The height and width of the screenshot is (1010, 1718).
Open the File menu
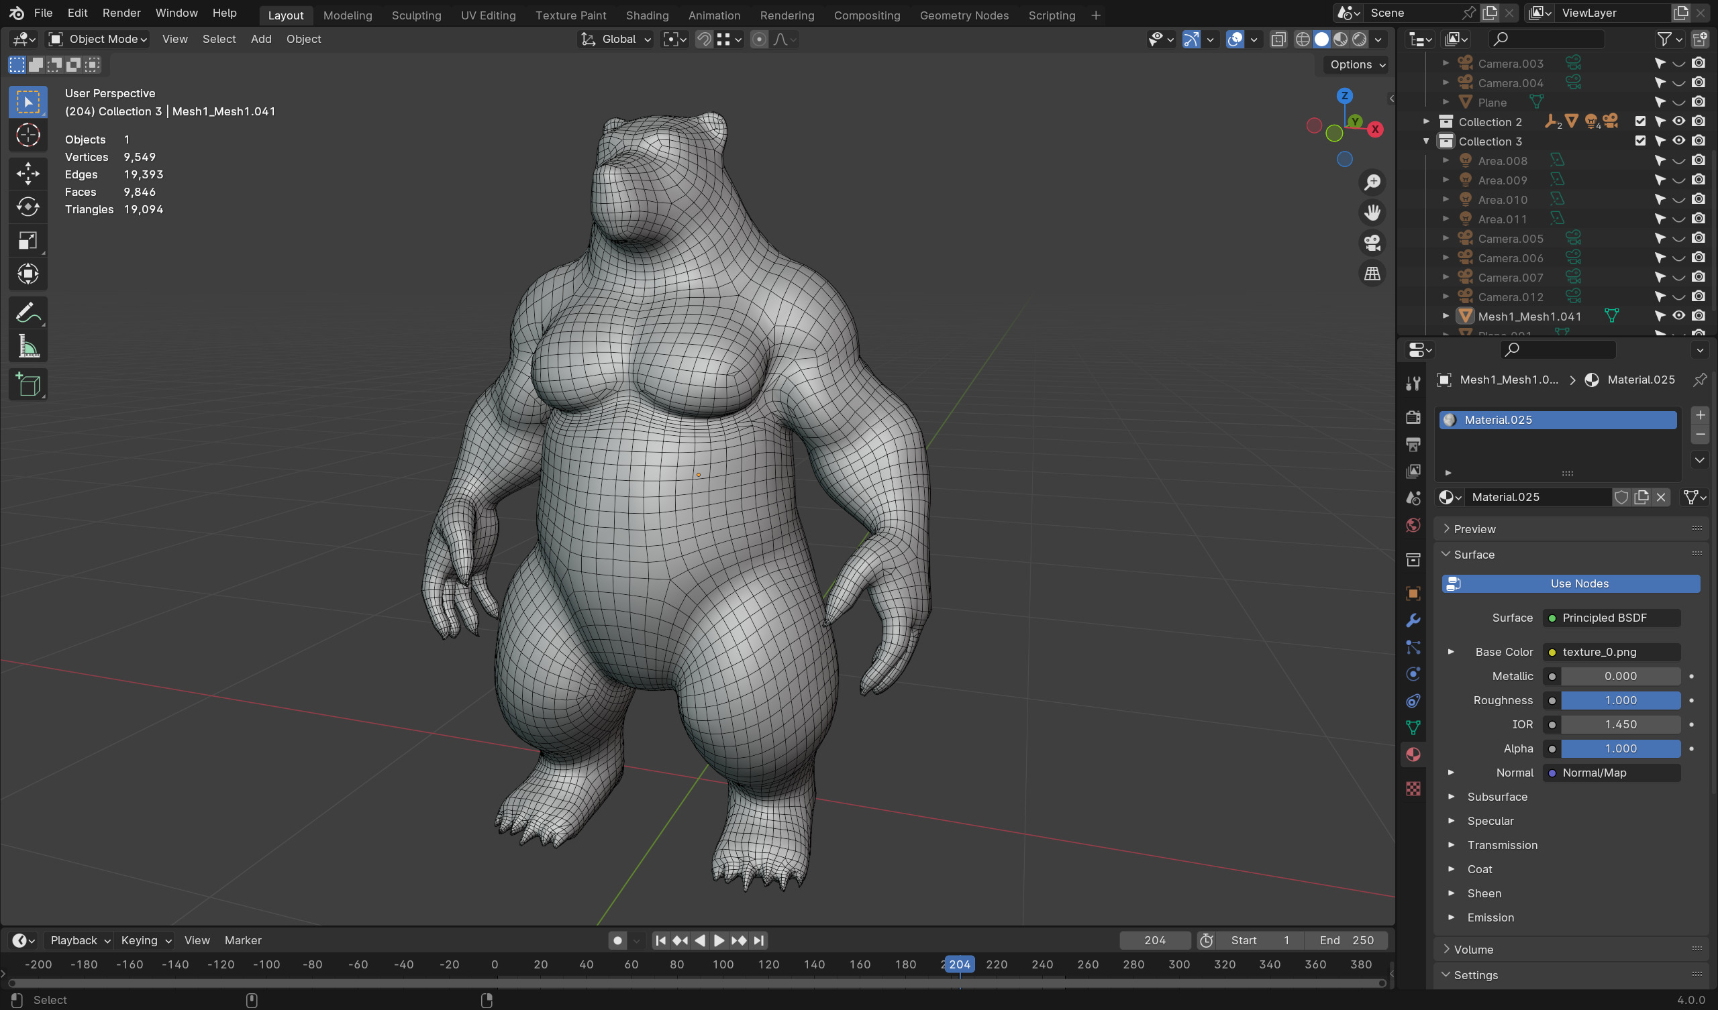coord(43,13)
